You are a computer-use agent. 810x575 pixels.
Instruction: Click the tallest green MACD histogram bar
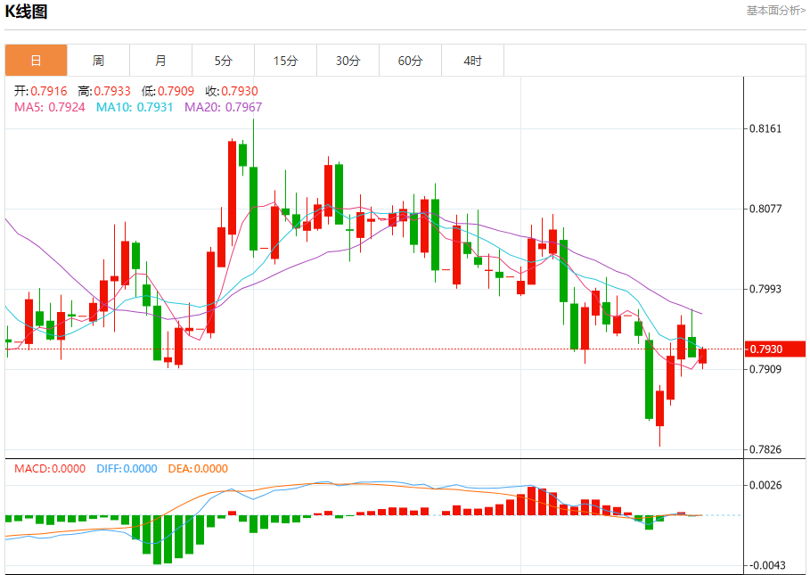coord(158,540)
